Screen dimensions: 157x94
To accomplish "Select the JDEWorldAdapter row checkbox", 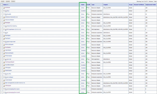I will pyautogui.click(x=2, y=45).
